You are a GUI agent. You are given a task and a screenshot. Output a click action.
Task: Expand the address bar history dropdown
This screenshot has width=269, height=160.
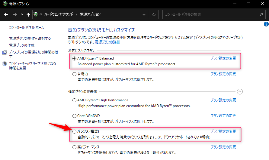click(144, 15)
